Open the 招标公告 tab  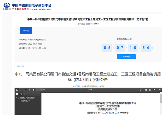(20, 66)
